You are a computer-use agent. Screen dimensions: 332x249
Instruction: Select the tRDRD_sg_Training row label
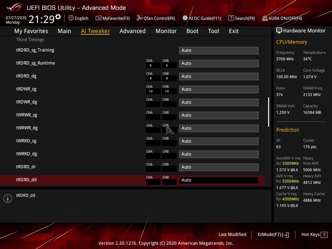coord(35,50)
